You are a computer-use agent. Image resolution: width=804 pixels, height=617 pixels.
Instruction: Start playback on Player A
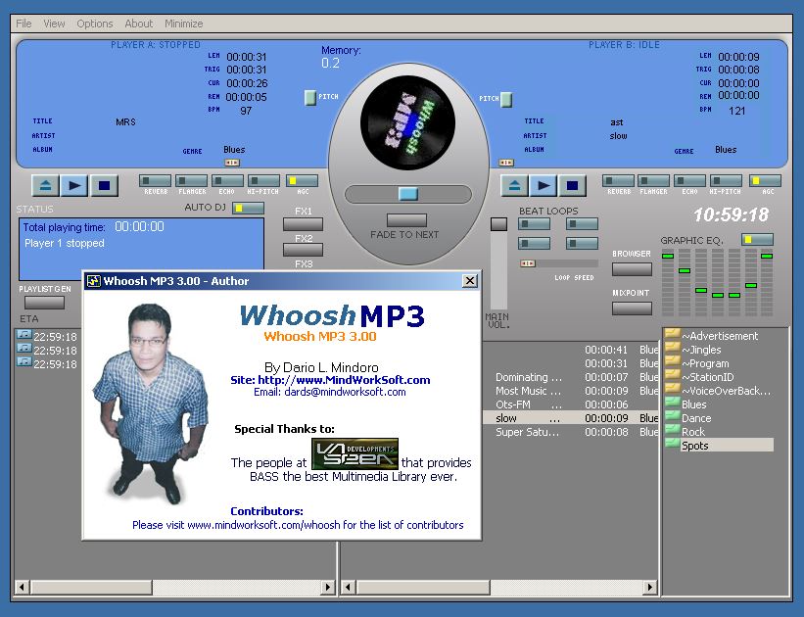[74, 186]
